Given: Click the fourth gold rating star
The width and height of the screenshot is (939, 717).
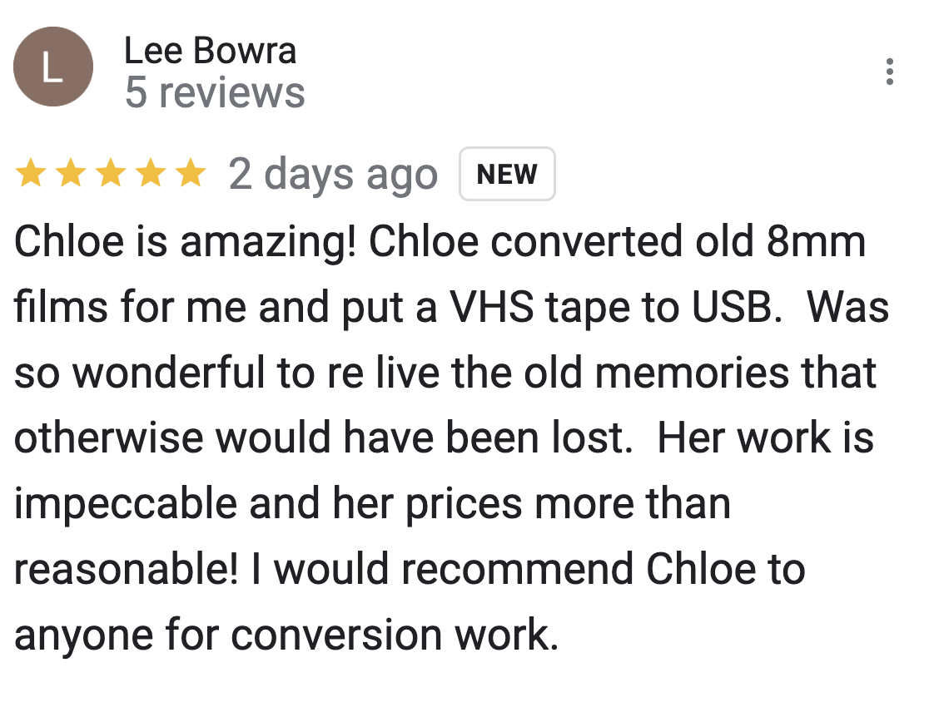Looking at the screenshot, I should pyautogui.click(x=151, y=173).
